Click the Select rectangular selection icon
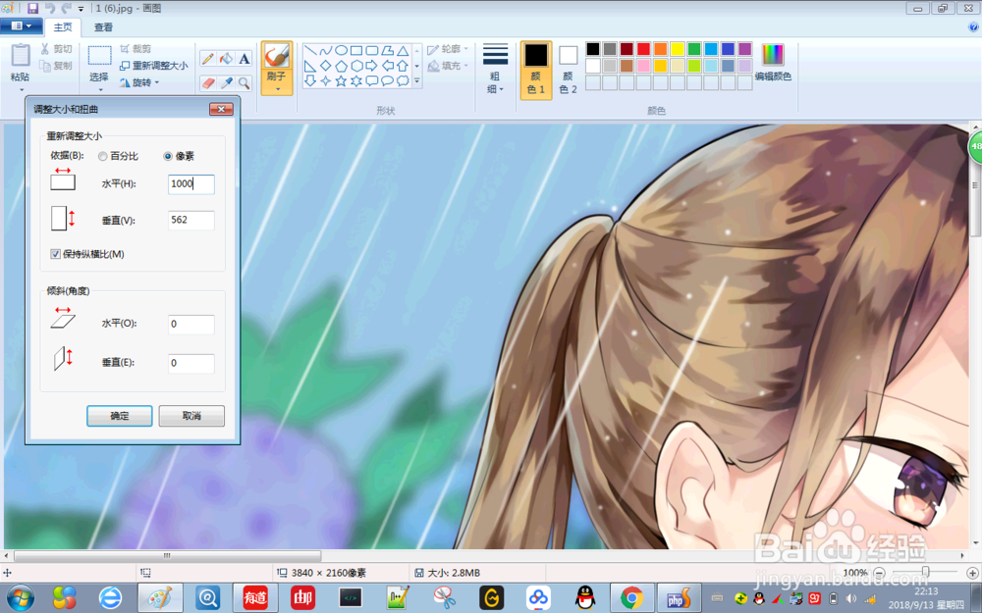This screenshot has width=982, height=613. pyautogui.click(x=99, y=56)
